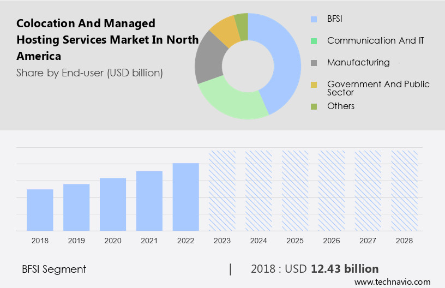Open the www.technavio.com link
The image size is (445, 288).
pyautogui.click(x=392, y=281)
